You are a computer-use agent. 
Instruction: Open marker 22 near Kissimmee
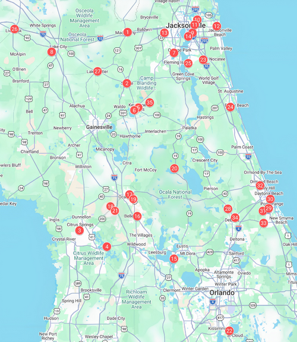click(229, 331)
